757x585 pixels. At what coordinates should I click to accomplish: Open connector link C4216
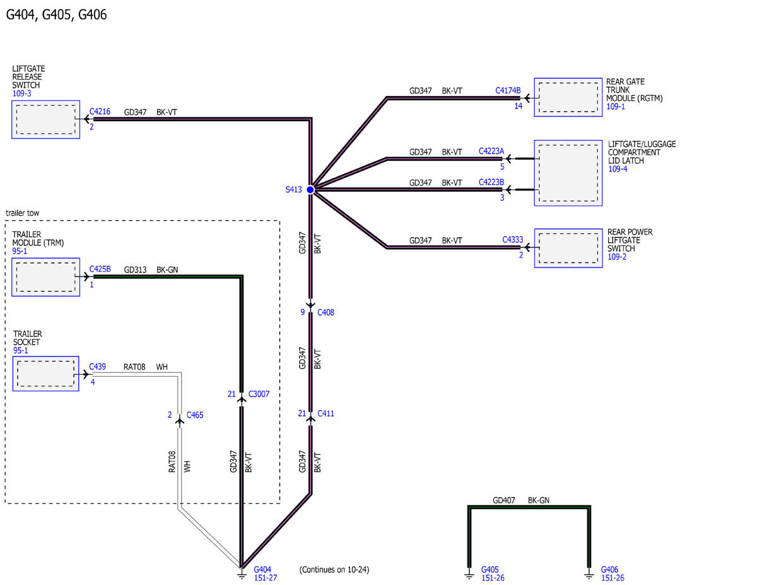click(100, 112)
